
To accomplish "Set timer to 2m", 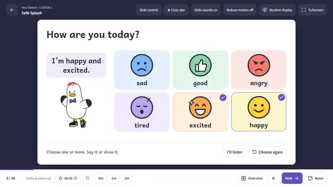I will pyautogui.click(x=127, y=178).
